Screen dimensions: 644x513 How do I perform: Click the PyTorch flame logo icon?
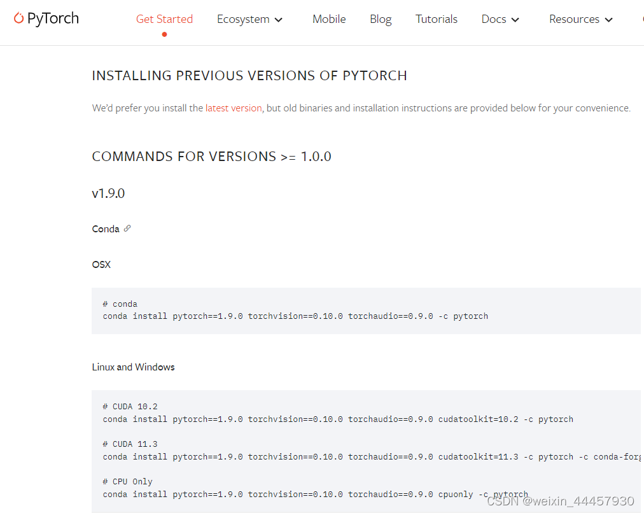[x=18, y=18]
